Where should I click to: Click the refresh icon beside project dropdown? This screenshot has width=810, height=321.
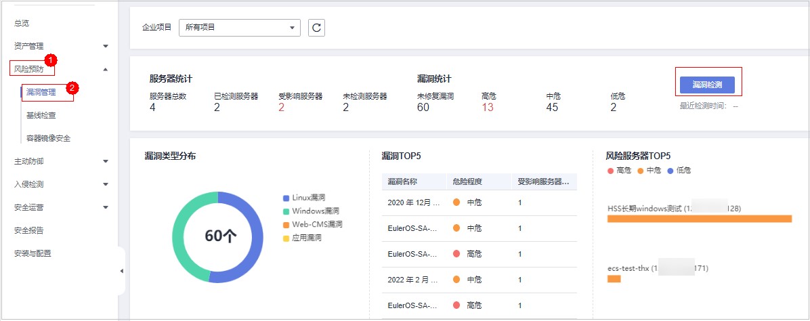pos(316,28)
